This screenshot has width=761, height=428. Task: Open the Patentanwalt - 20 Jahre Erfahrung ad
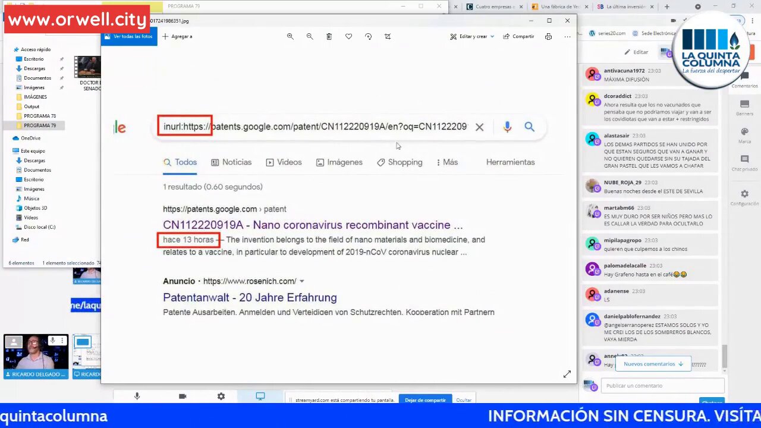coord(250,297)
